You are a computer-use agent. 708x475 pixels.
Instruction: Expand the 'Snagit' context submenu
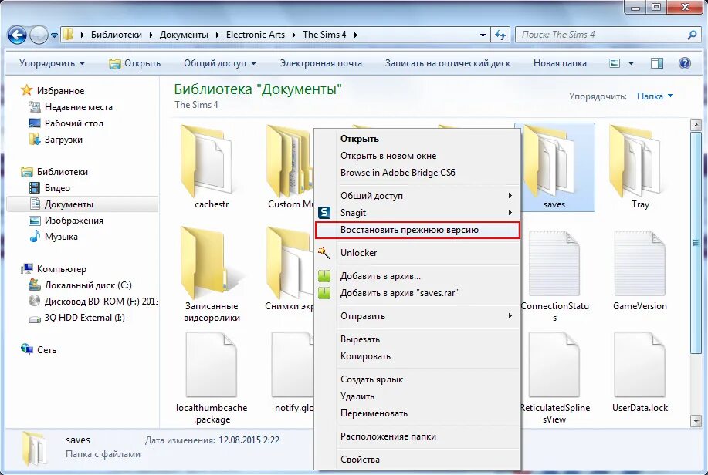pyautogui.click(x=418, y=213)
